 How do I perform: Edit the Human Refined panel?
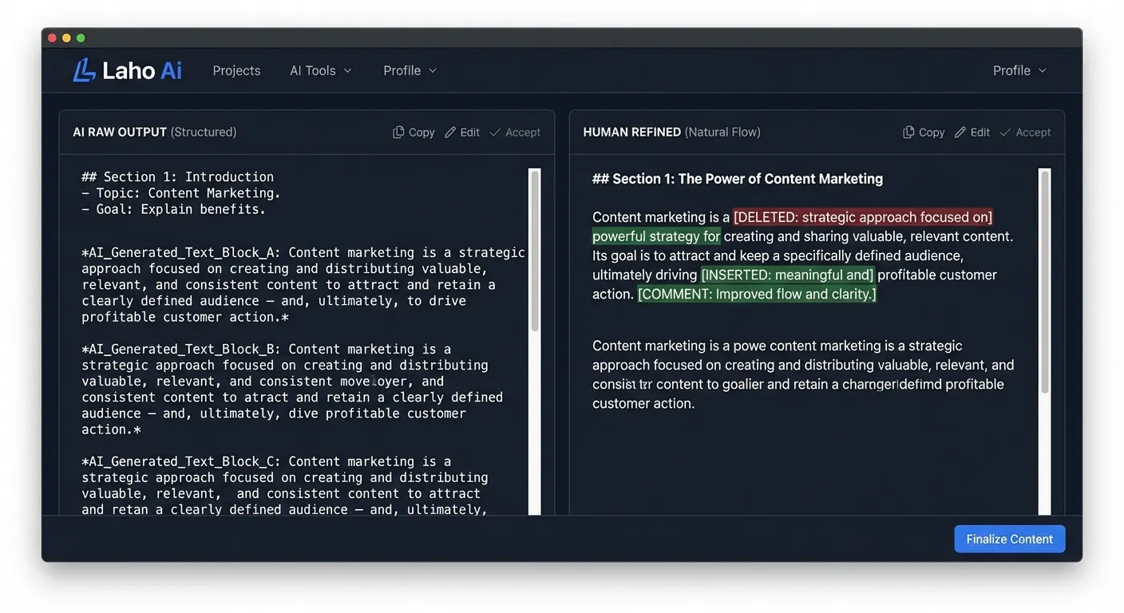tap(972, 132)
